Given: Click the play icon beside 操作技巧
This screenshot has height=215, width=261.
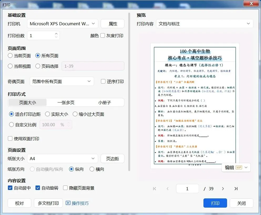Looking at the screenshot, I should click(68, 203).
